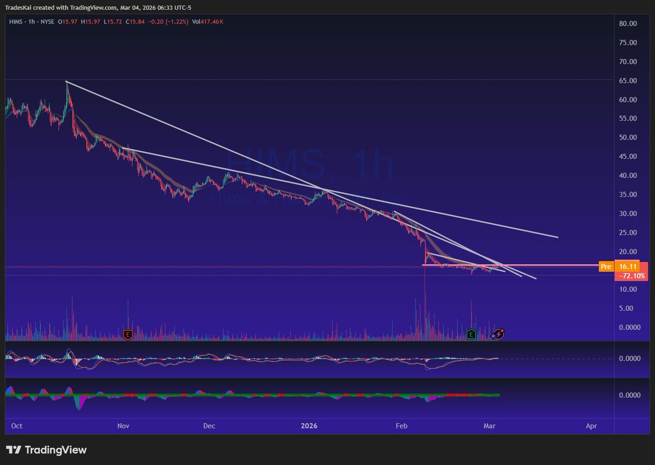Click the -72.10% change label
The image size is (655, 465).
631,276
